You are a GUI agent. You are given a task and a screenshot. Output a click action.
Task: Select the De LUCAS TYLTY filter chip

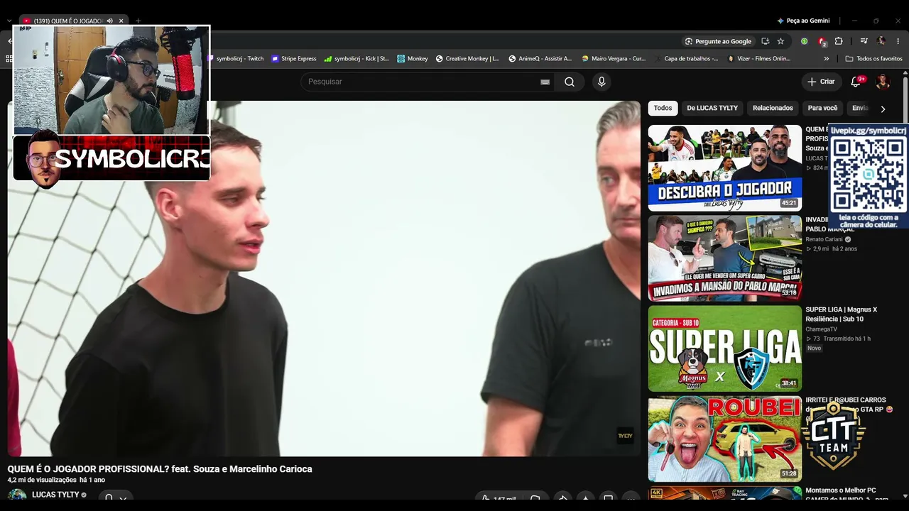click(712, 108)
